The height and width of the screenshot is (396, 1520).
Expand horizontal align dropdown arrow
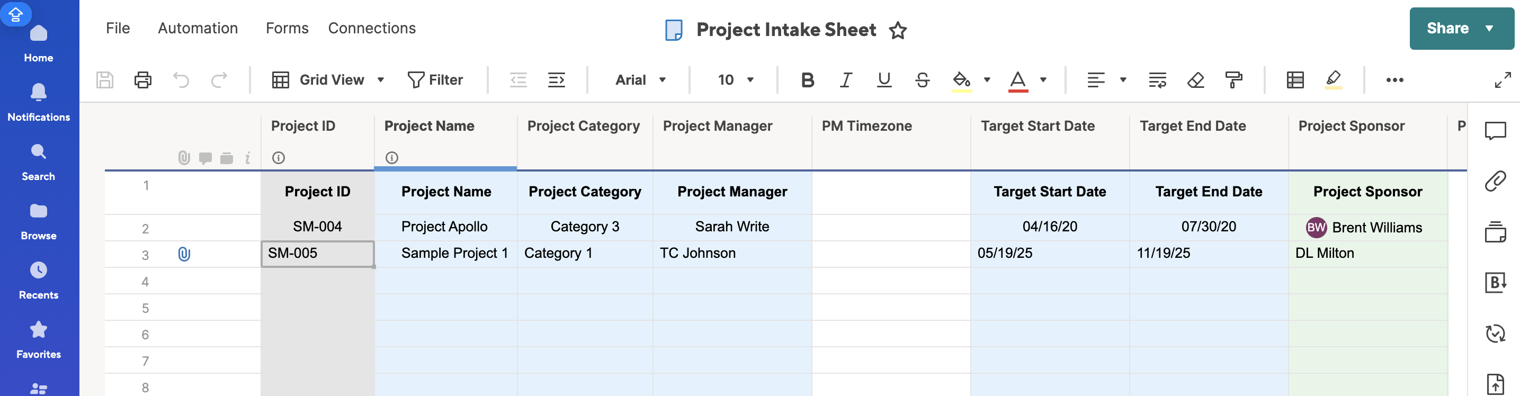tap(1123, 79)
